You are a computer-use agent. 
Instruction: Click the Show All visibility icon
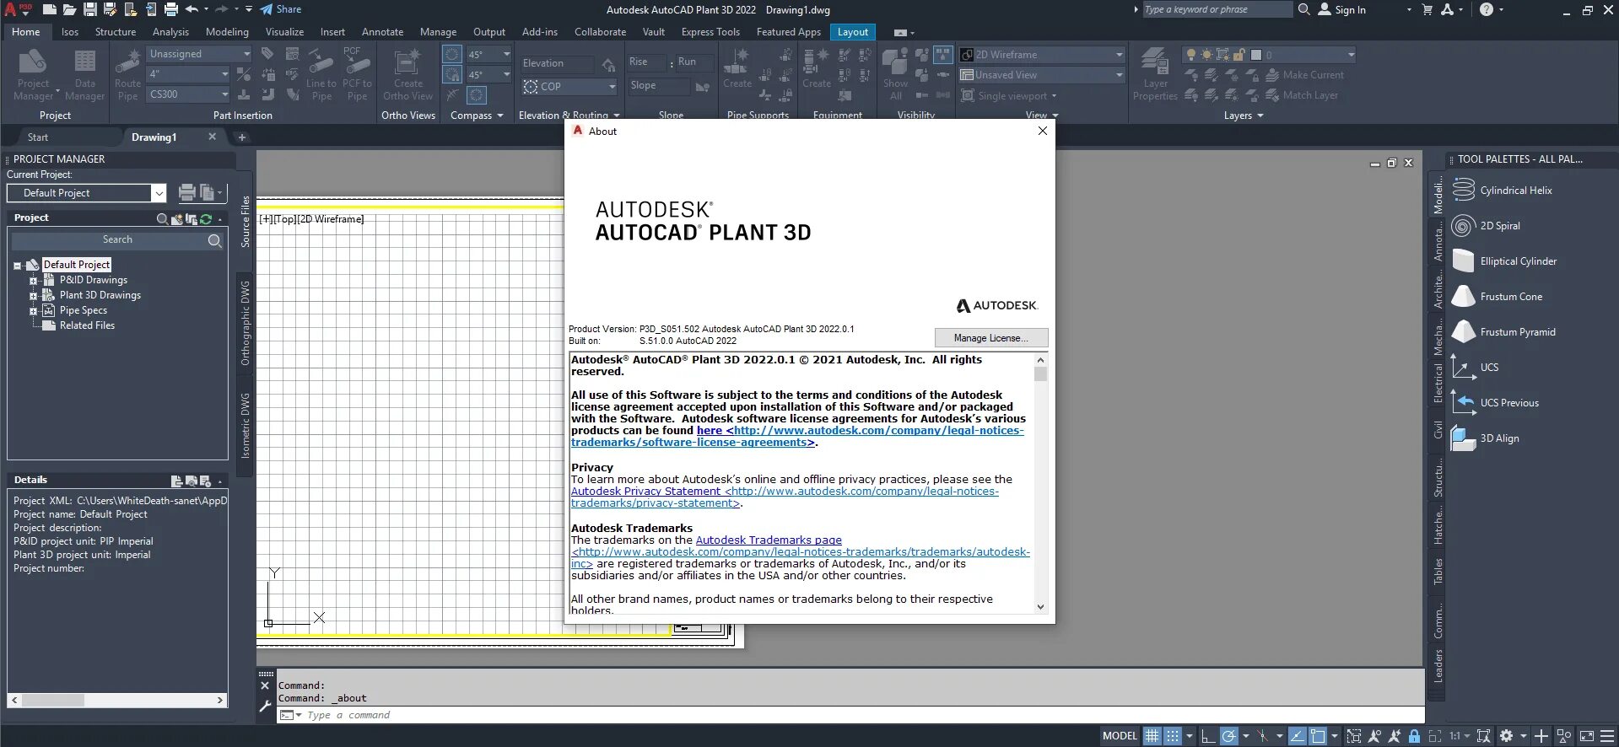click(895, 74)
